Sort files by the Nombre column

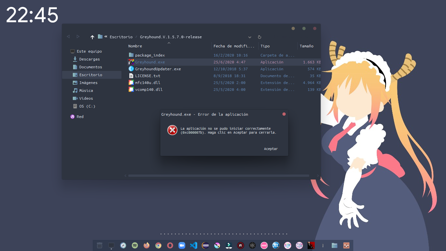point(135,46)
